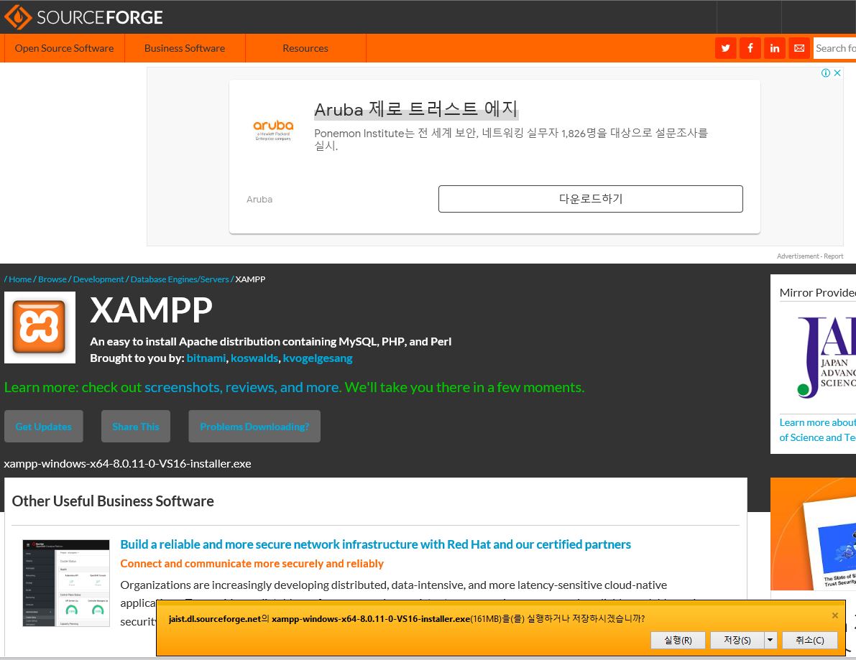Click the Red Hat network infrastructure headline
This screenshot has width=856, height=660.
tap(376, 544)
